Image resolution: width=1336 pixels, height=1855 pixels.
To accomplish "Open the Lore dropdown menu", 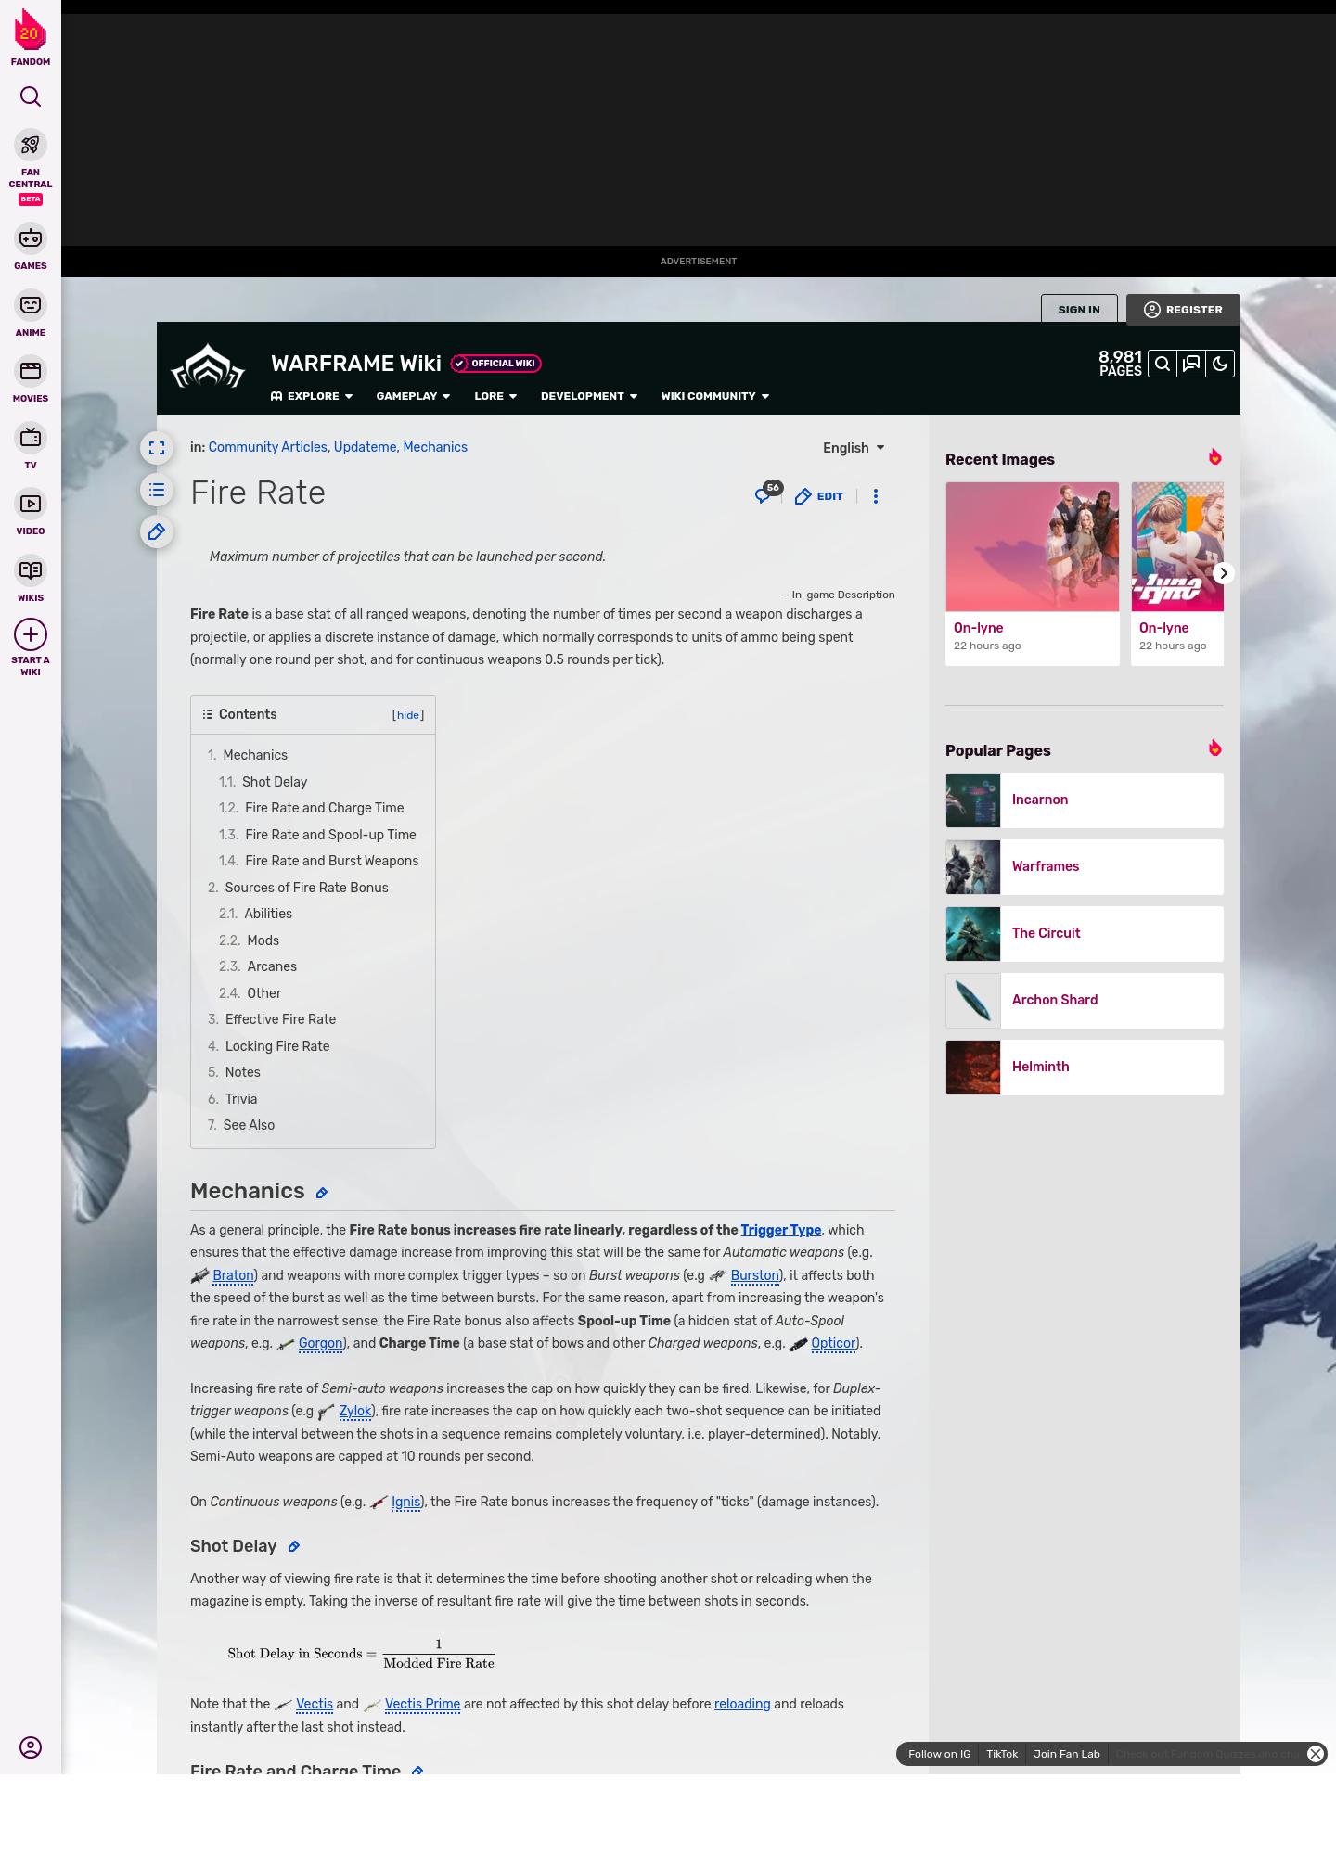I will 495,396.
